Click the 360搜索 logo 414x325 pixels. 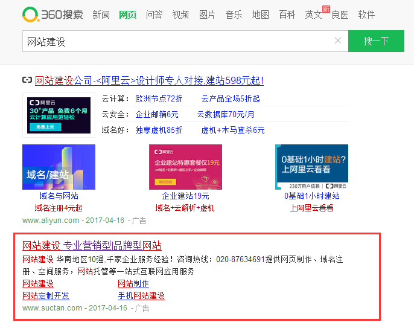53,14
